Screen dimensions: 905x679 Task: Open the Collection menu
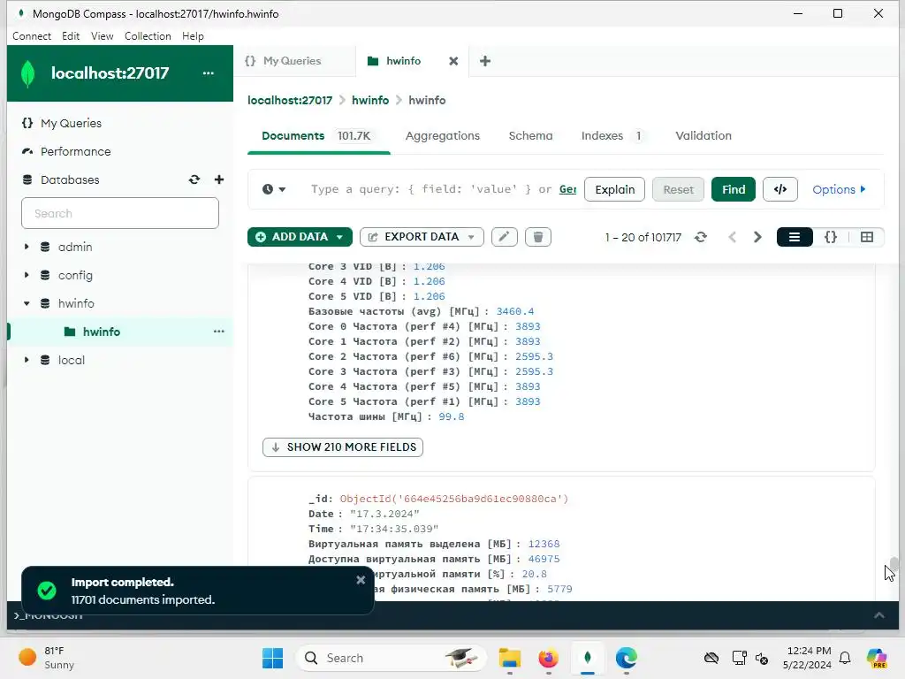pyautogui.click(x=148, y=35)
